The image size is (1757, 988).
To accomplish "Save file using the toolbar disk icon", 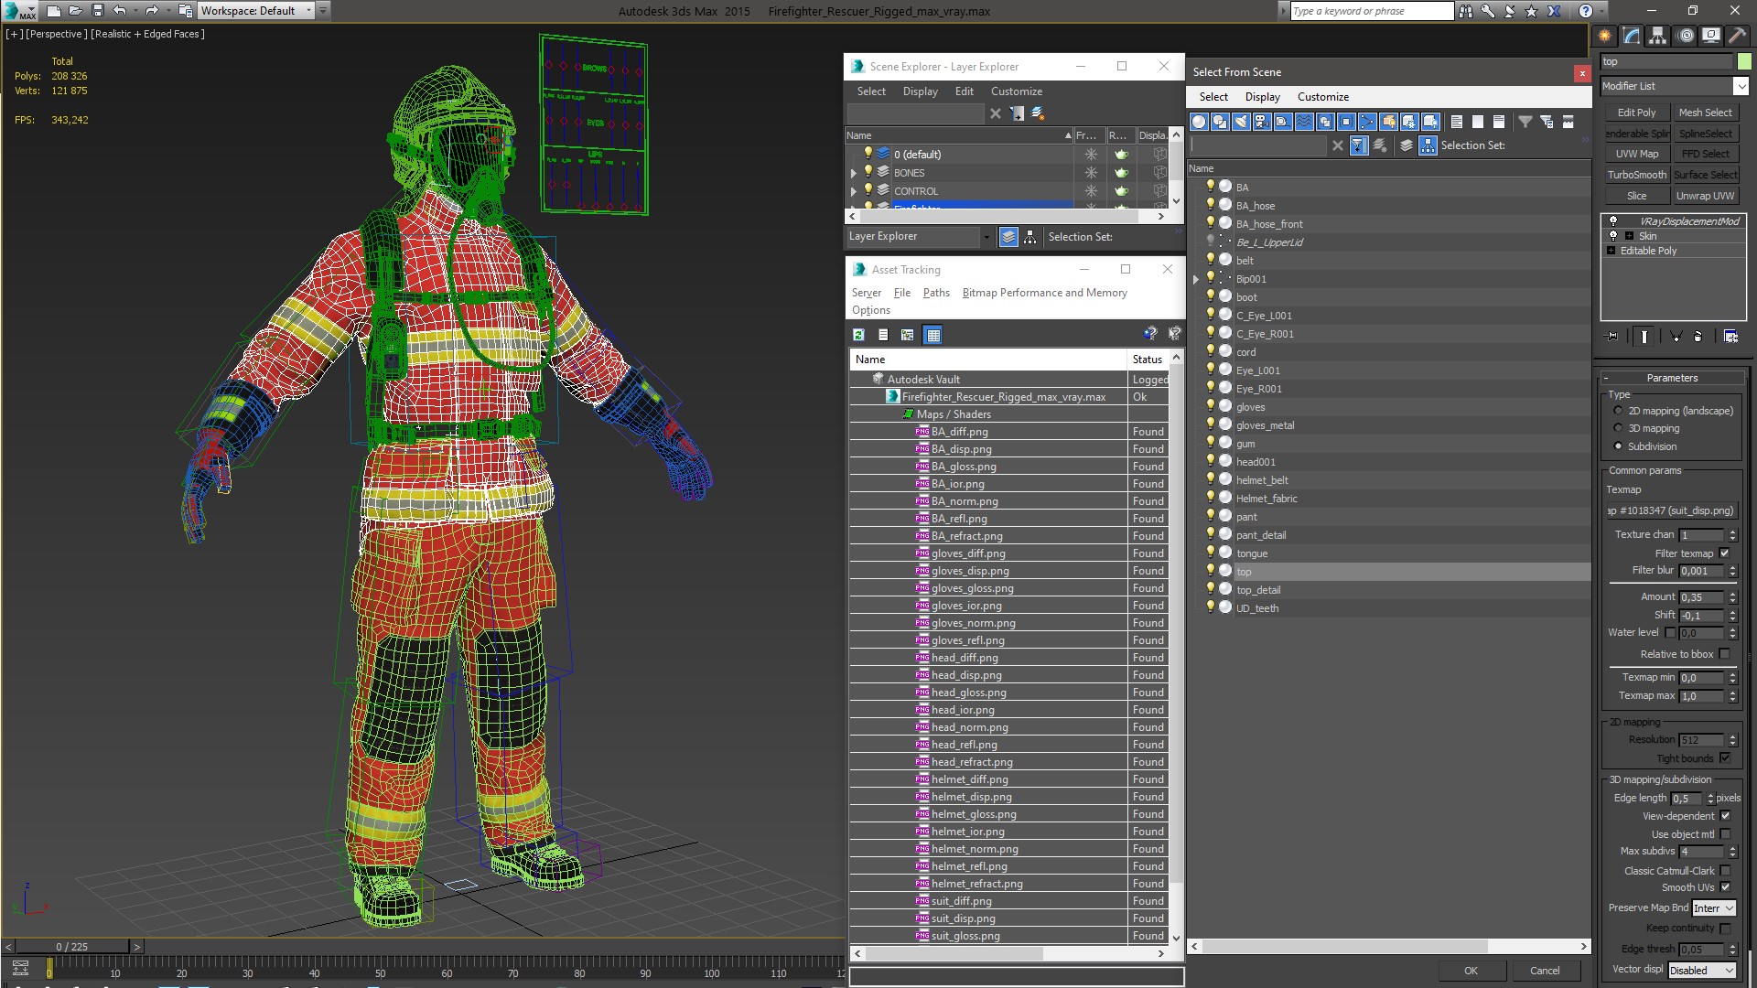I will click(x=98, y=11).
